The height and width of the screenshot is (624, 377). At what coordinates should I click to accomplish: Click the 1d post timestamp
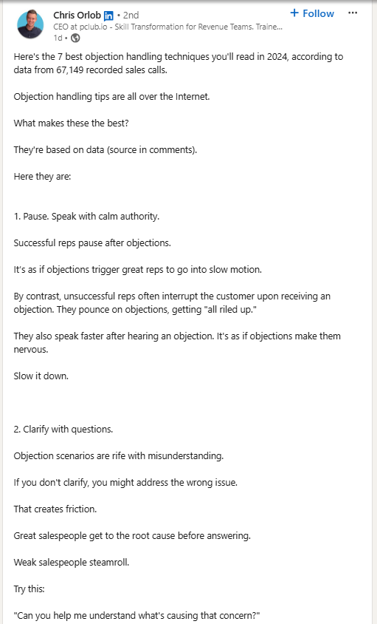coord(58,38)
